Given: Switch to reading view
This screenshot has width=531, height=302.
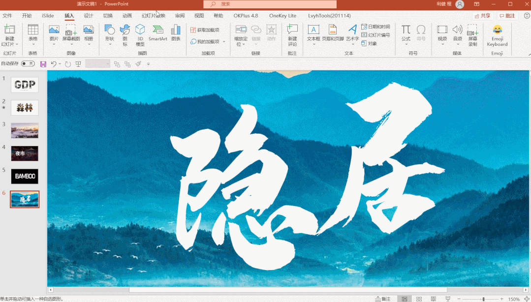Looking at the screenshot, I should coord(434,299).
